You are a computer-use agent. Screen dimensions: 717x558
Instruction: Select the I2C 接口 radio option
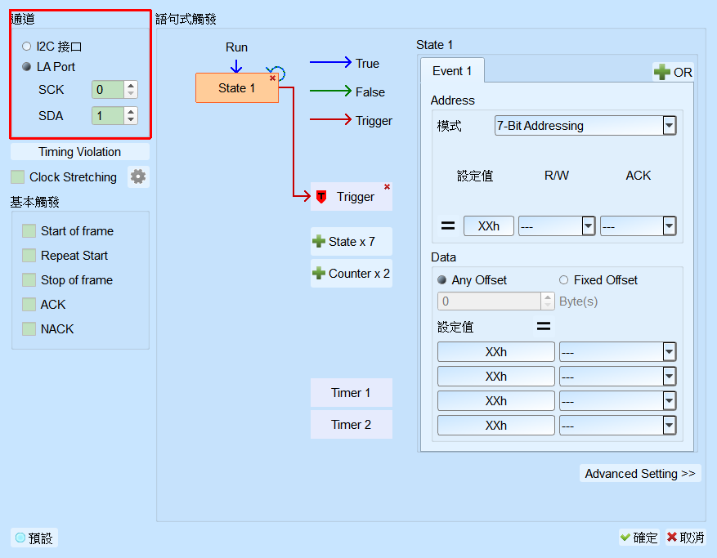coord(26,46)
